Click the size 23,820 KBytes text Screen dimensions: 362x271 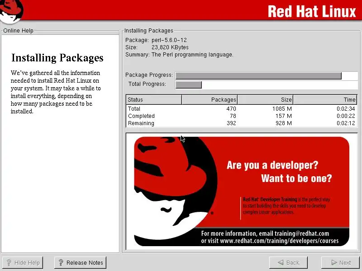(170, 47)
